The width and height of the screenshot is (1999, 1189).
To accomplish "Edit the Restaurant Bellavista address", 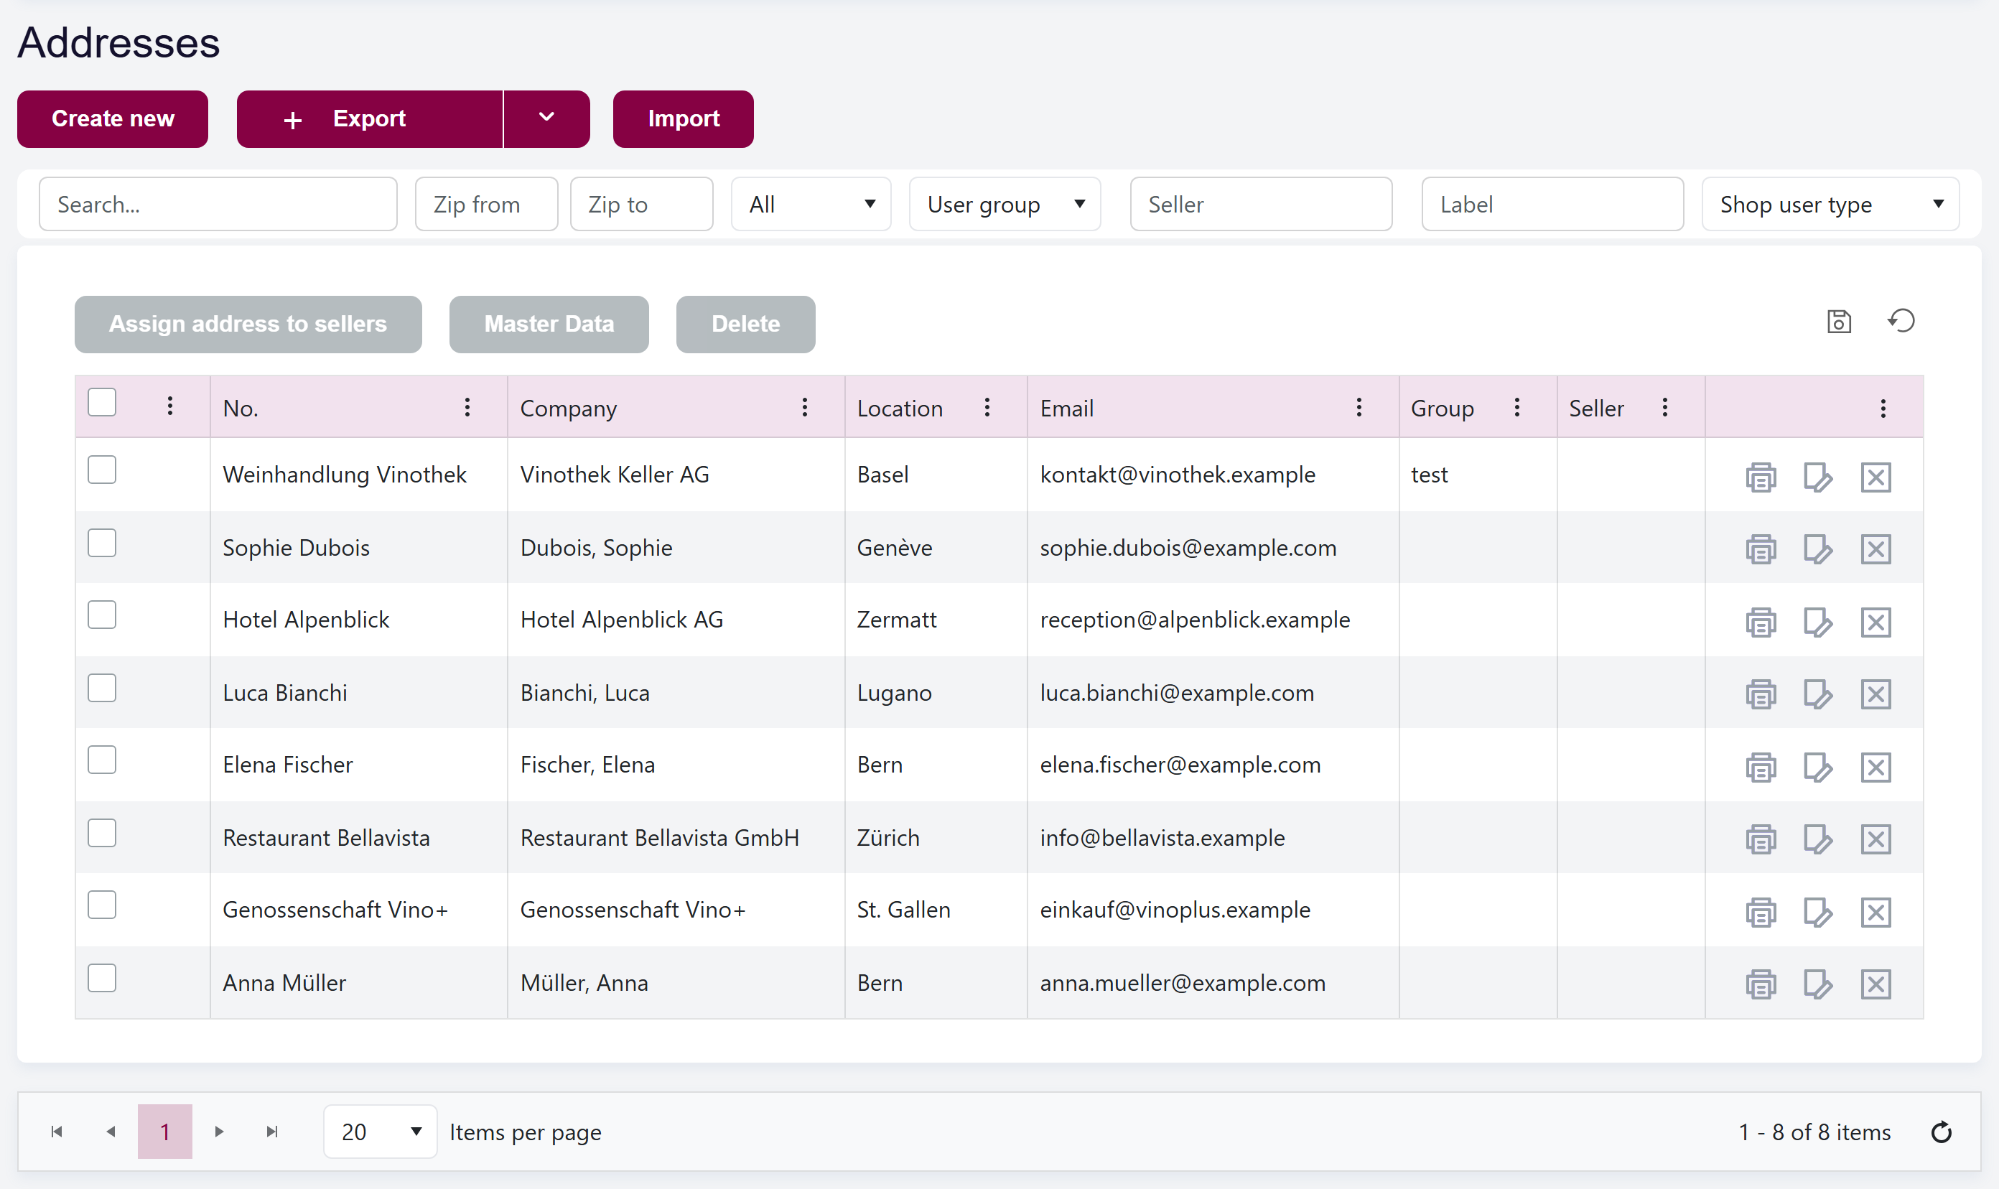I will 1818,839.
